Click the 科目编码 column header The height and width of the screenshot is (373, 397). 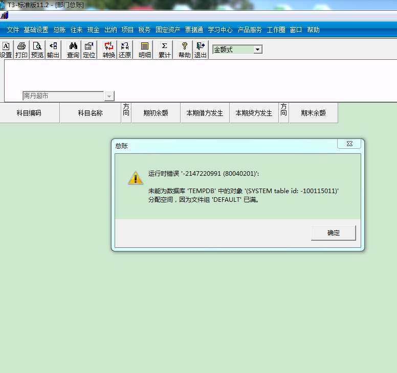point(29,113)
